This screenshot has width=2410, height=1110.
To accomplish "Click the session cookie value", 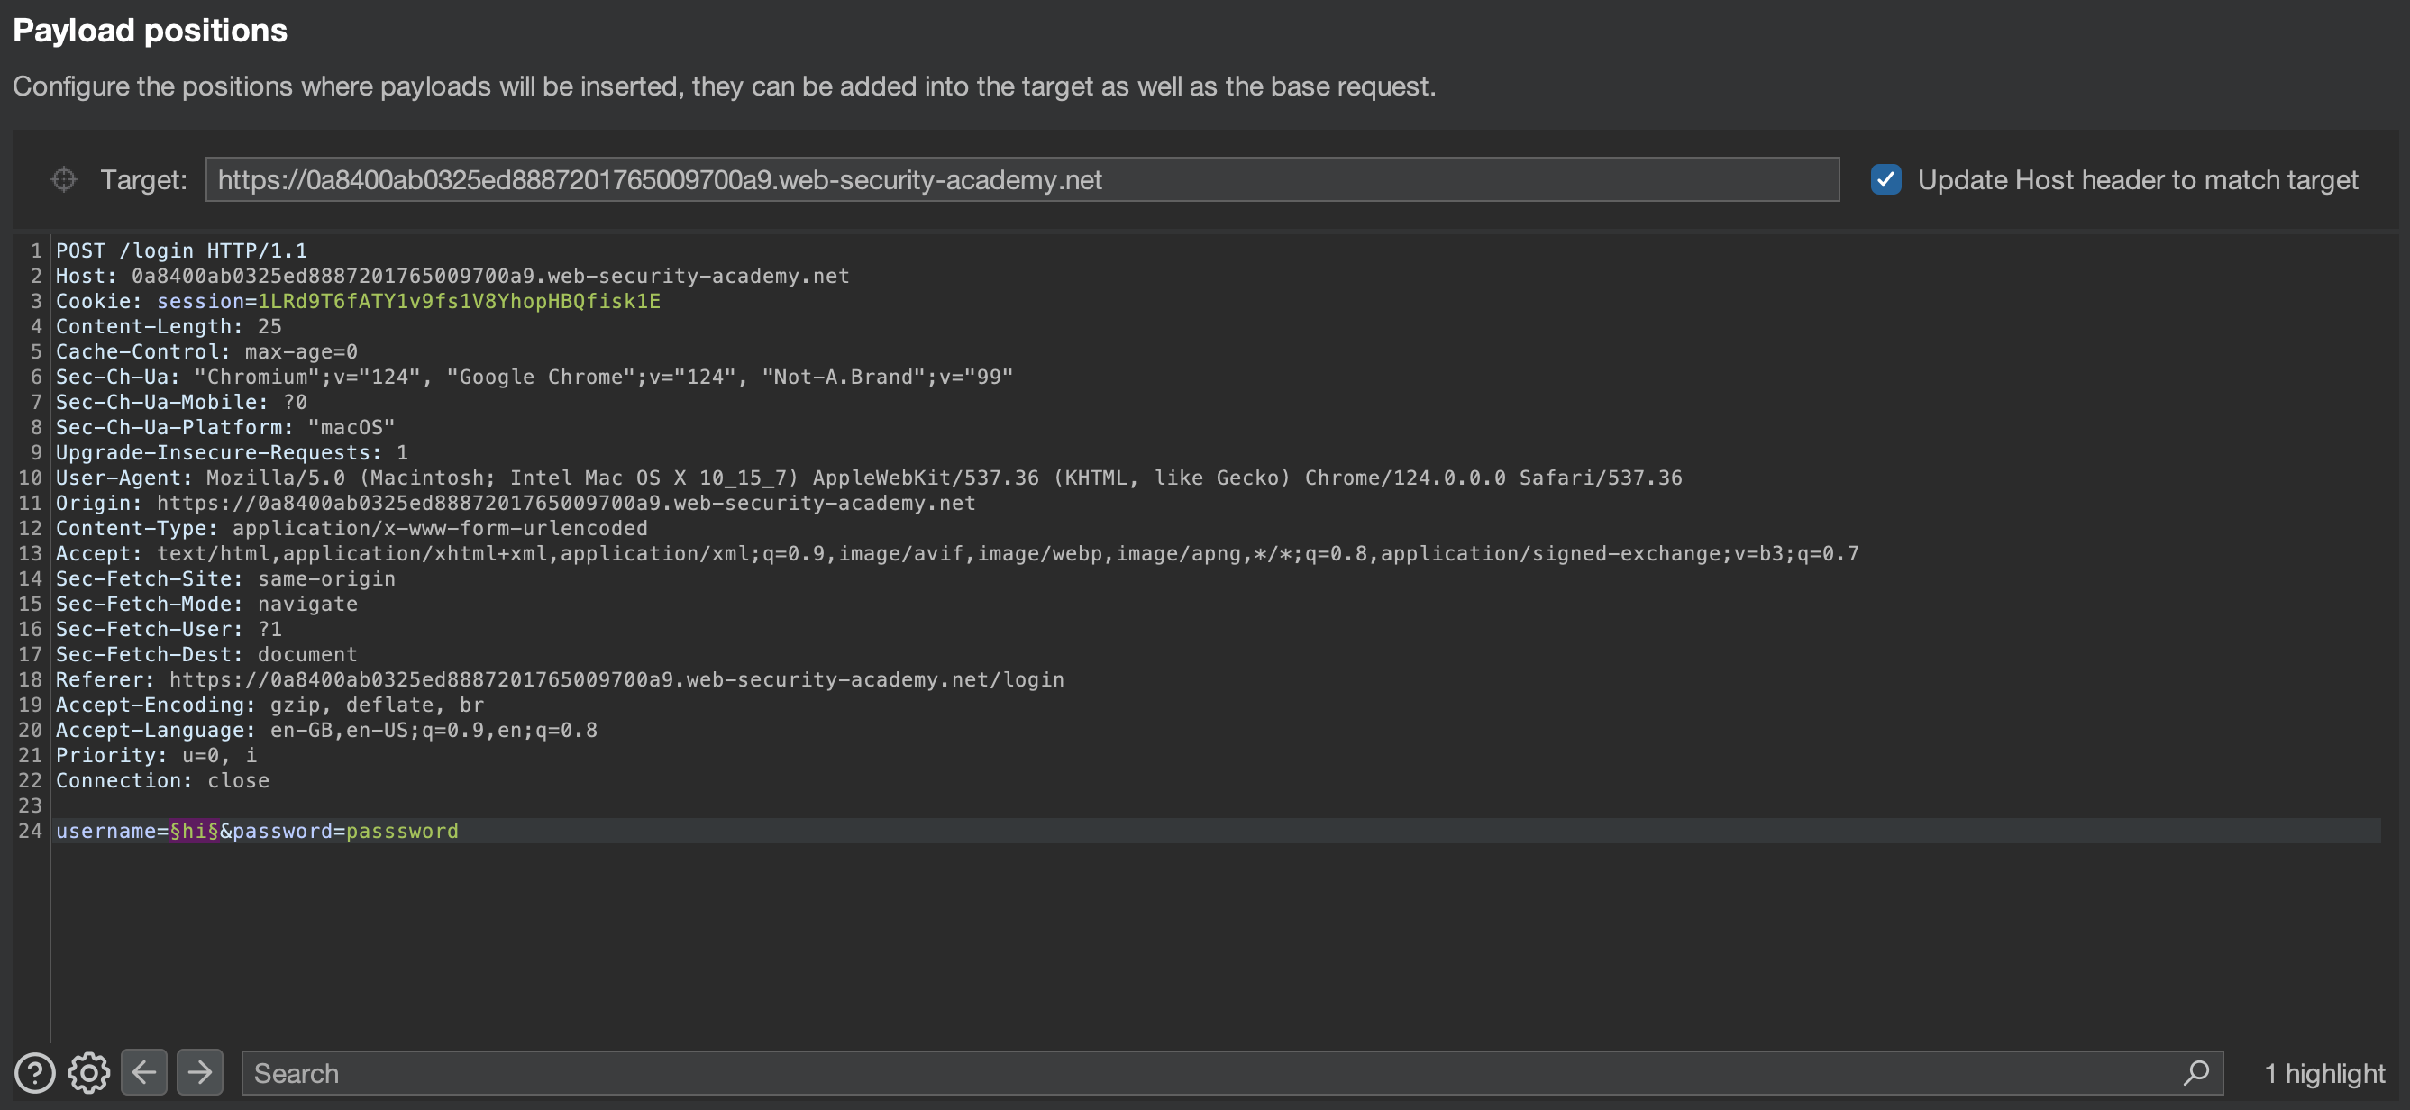I will [459, 301].
